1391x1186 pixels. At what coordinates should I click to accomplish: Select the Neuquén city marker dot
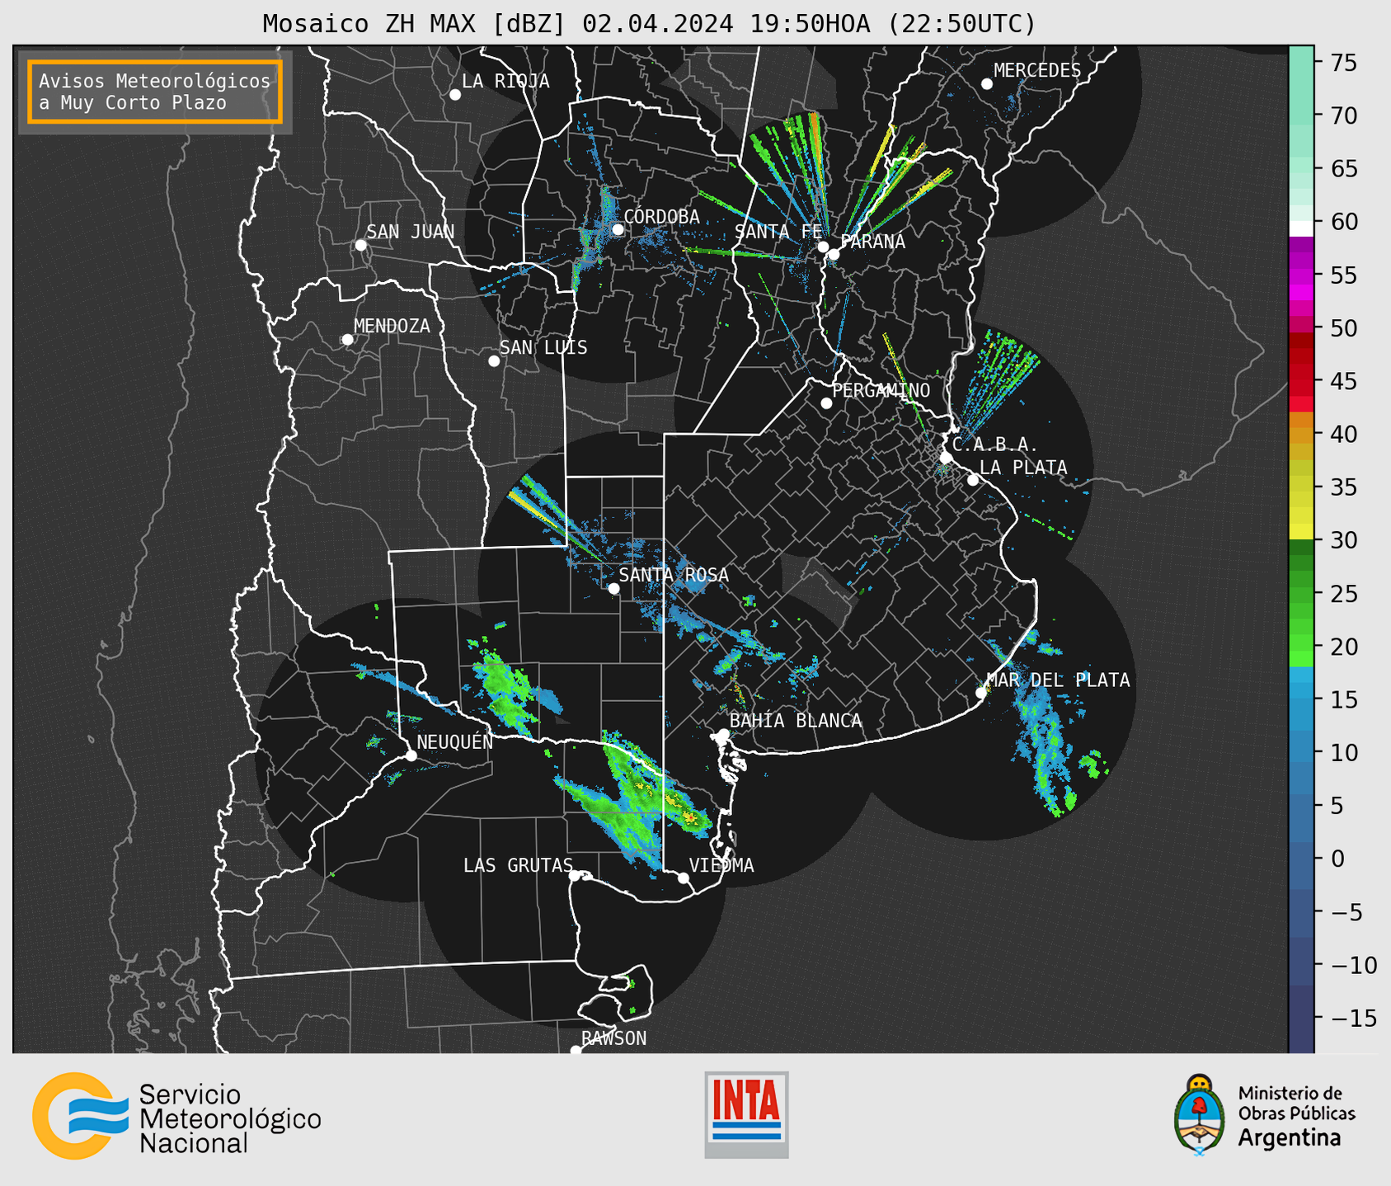pyautogui.click(x=411, y=755)
